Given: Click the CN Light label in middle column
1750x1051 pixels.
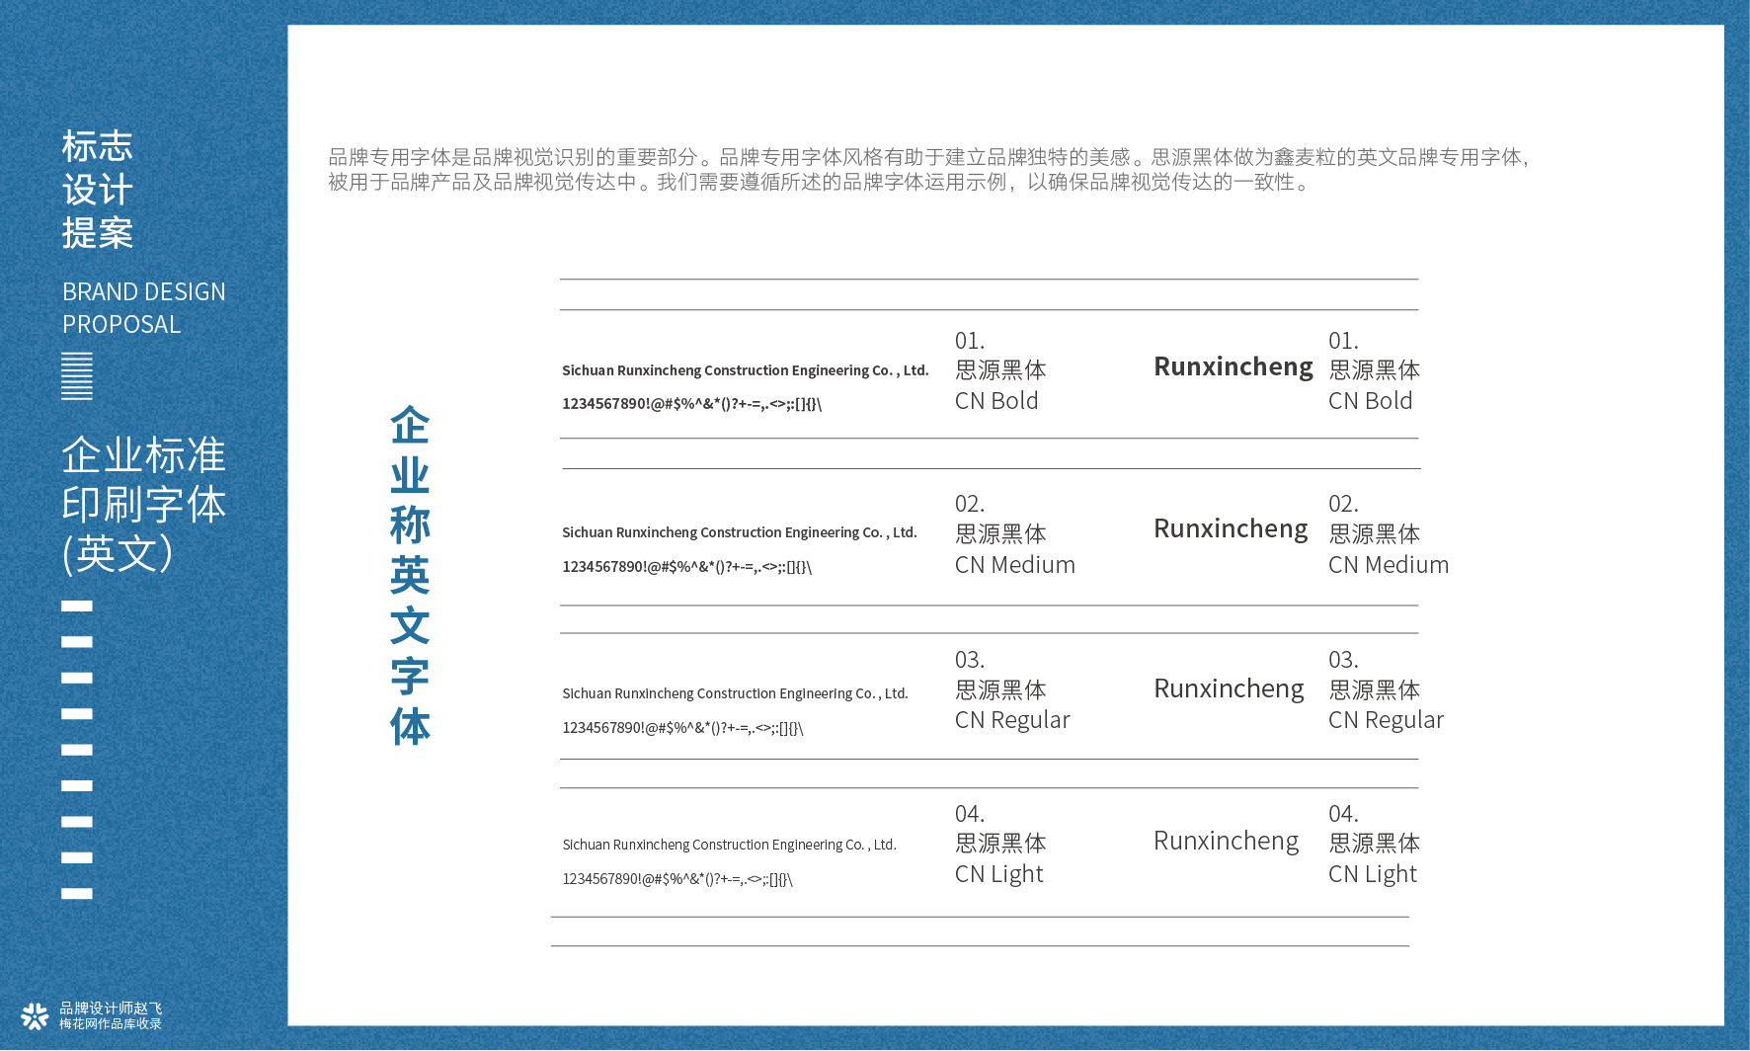Looking at the screenshot, I should [998, 874].
